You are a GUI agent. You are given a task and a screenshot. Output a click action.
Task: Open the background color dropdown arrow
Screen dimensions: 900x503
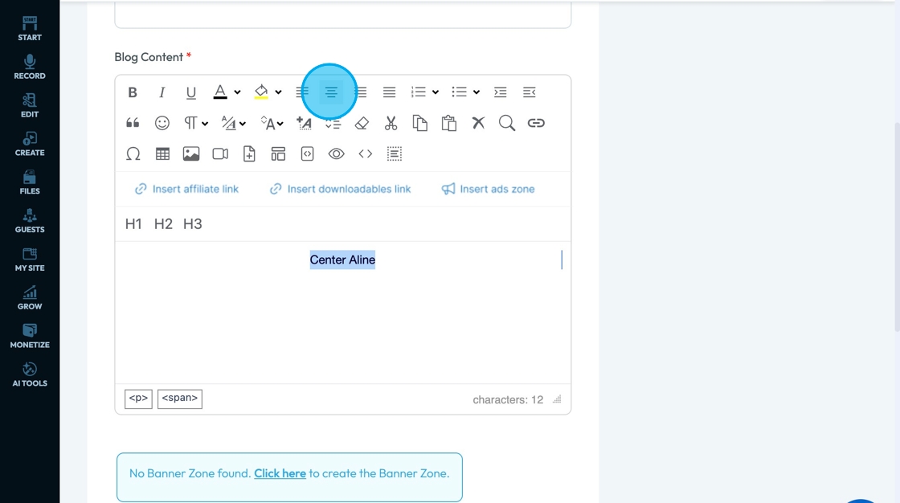[278, 92]
